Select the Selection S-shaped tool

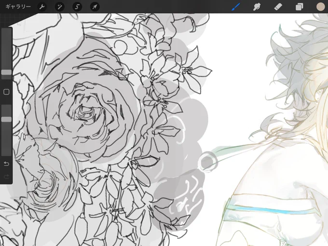pyautogui.click(x=77, y=7)
